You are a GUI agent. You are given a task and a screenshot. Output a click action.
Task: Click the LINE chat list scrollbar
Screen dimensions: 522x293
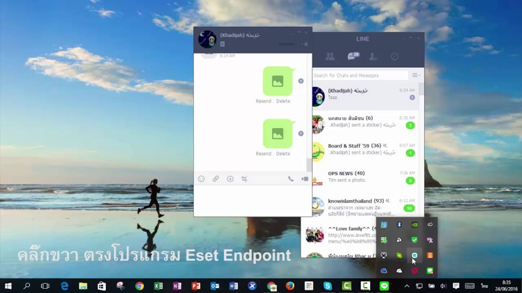(x=421, y=90)
